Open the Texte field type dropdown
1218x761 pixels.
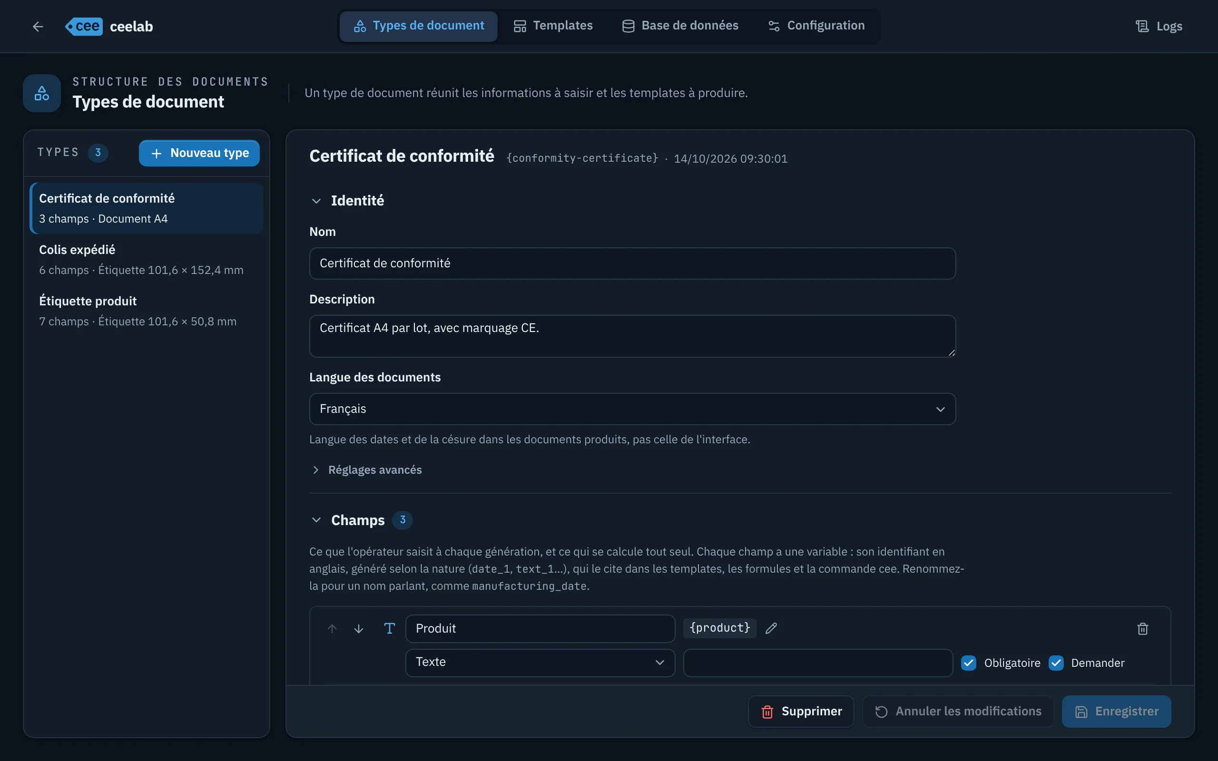pyautogui.click(x=540, y=663)
